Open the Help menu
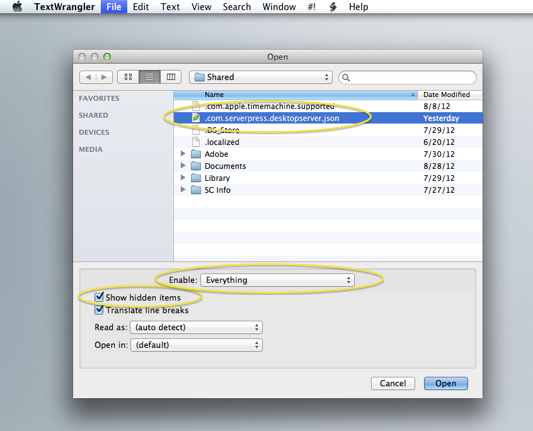The image size is (533, 431). click(358, 7)
